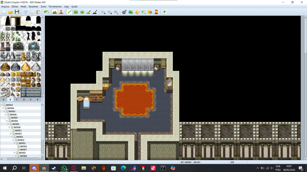
Task: Select MAP057 in the map tree
Action: click(x=24, y=150)
